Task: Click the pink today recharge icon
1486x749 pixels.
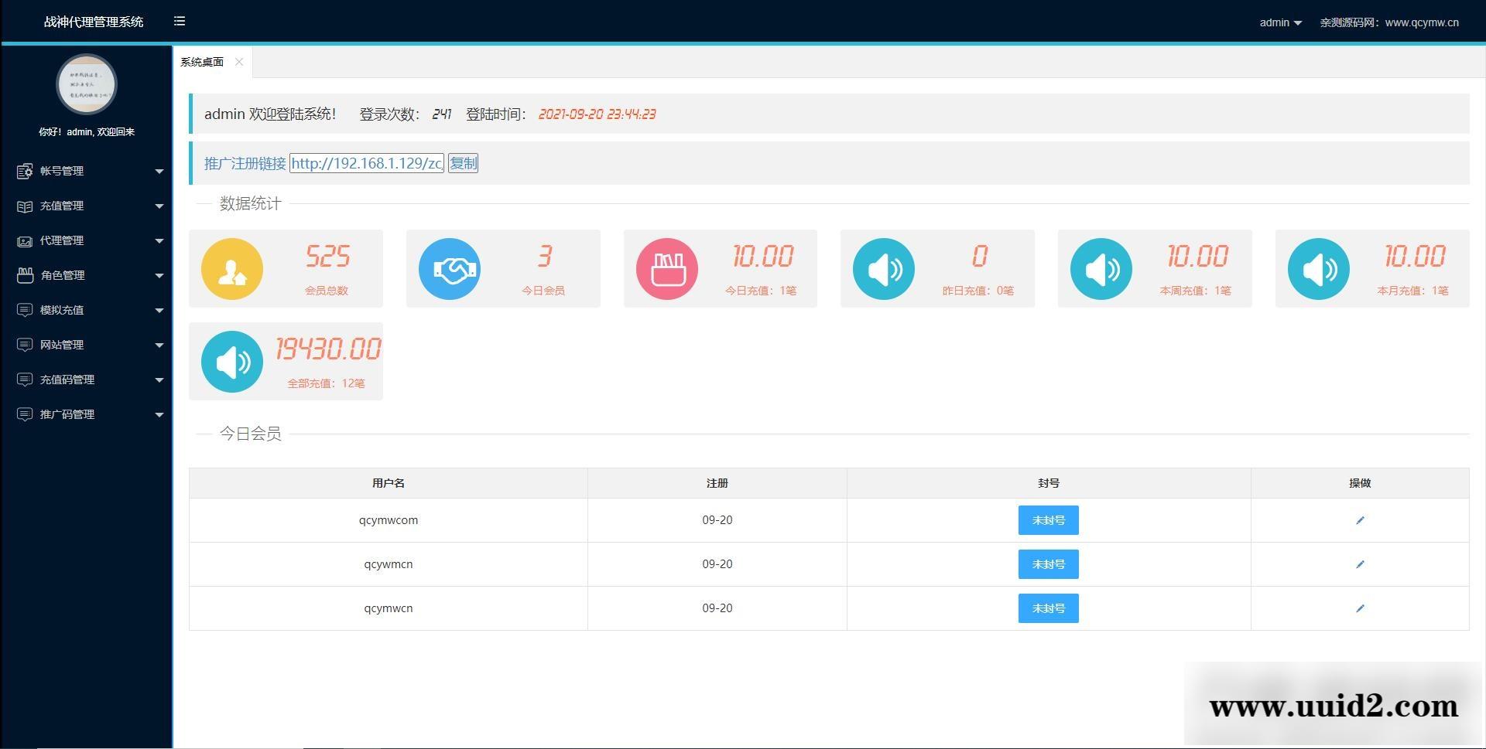Action: tap(667, 269)
